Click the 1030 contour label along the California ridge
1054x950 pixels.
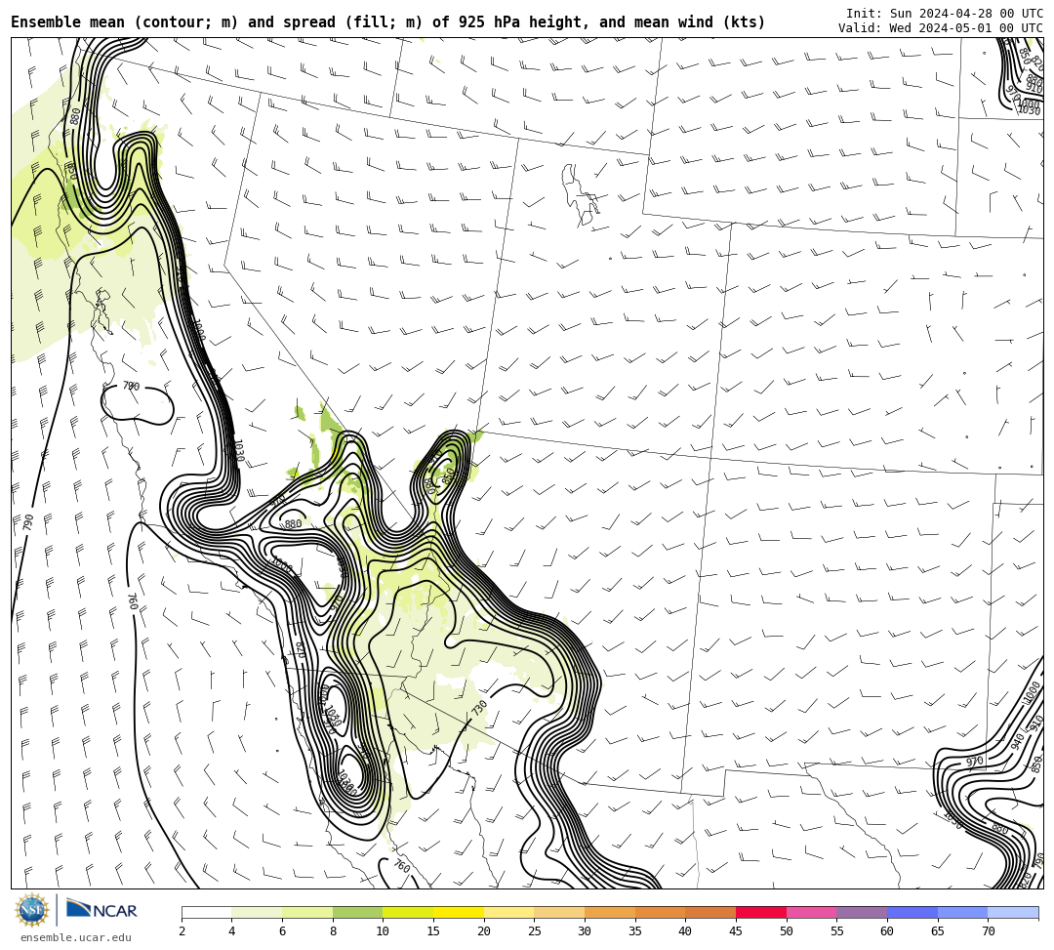[238, 450]
